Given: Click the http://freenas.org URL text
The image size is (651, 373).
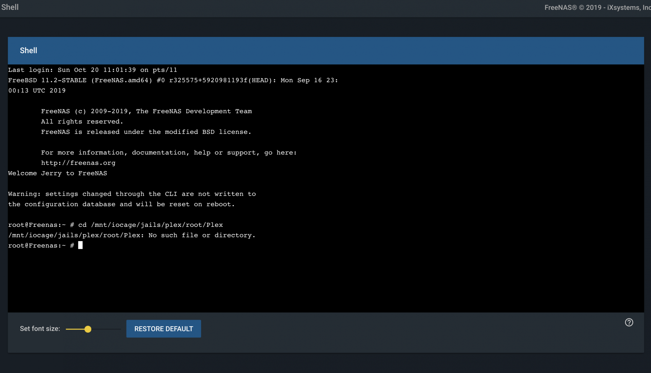Looking at the screenshot, I should click(78, 163).
